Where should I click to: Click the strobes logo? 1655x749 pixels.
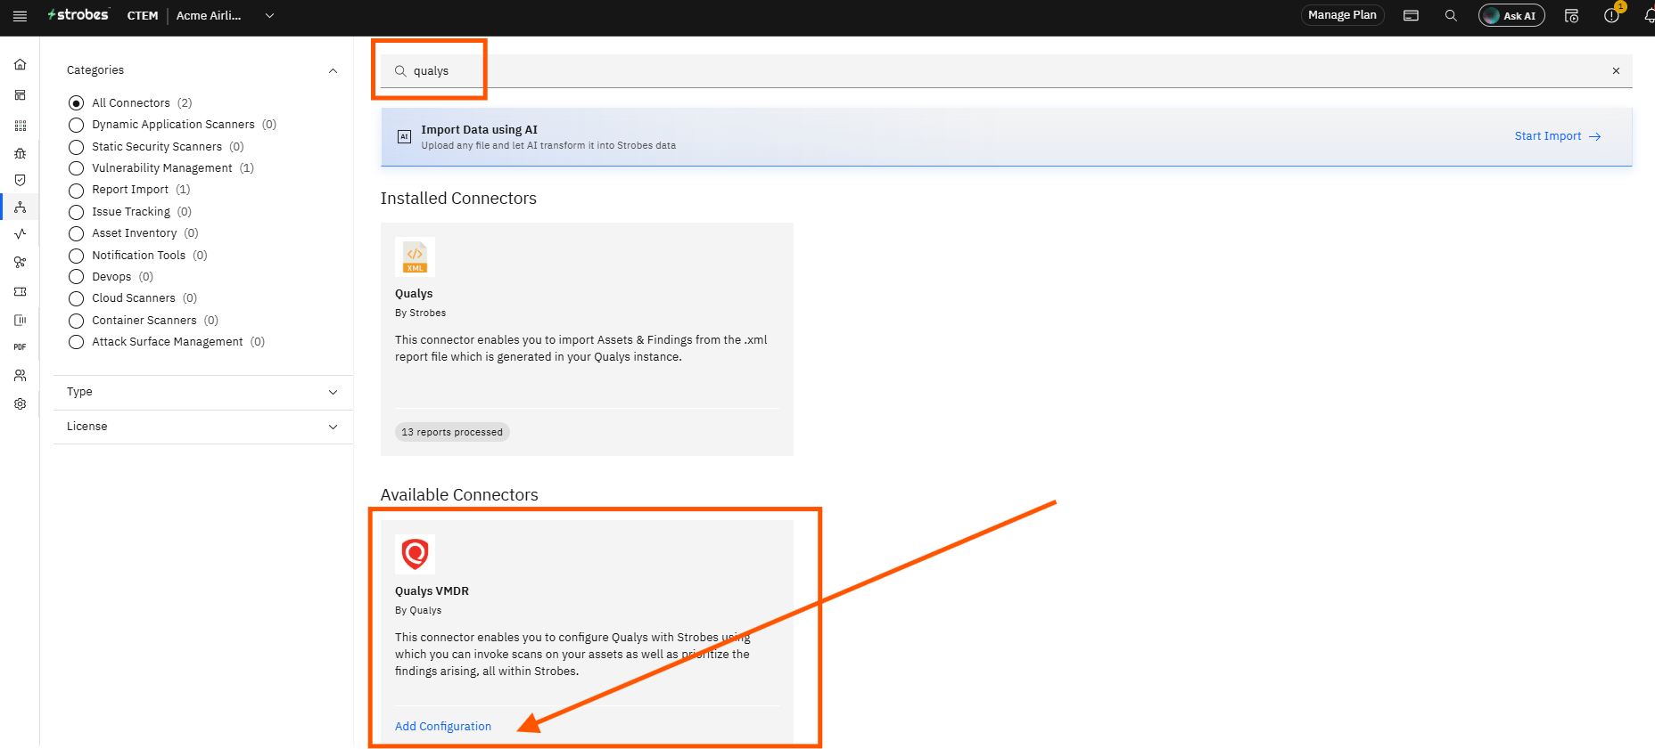[78, 15]
